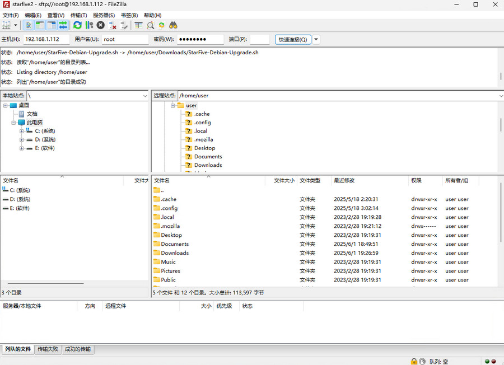
Task: Focus the 密码 password field
Action: (x=200, y=39)
